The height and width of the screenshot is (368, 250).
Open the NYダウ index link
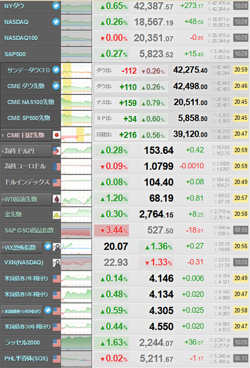click(x=14, y=6)
